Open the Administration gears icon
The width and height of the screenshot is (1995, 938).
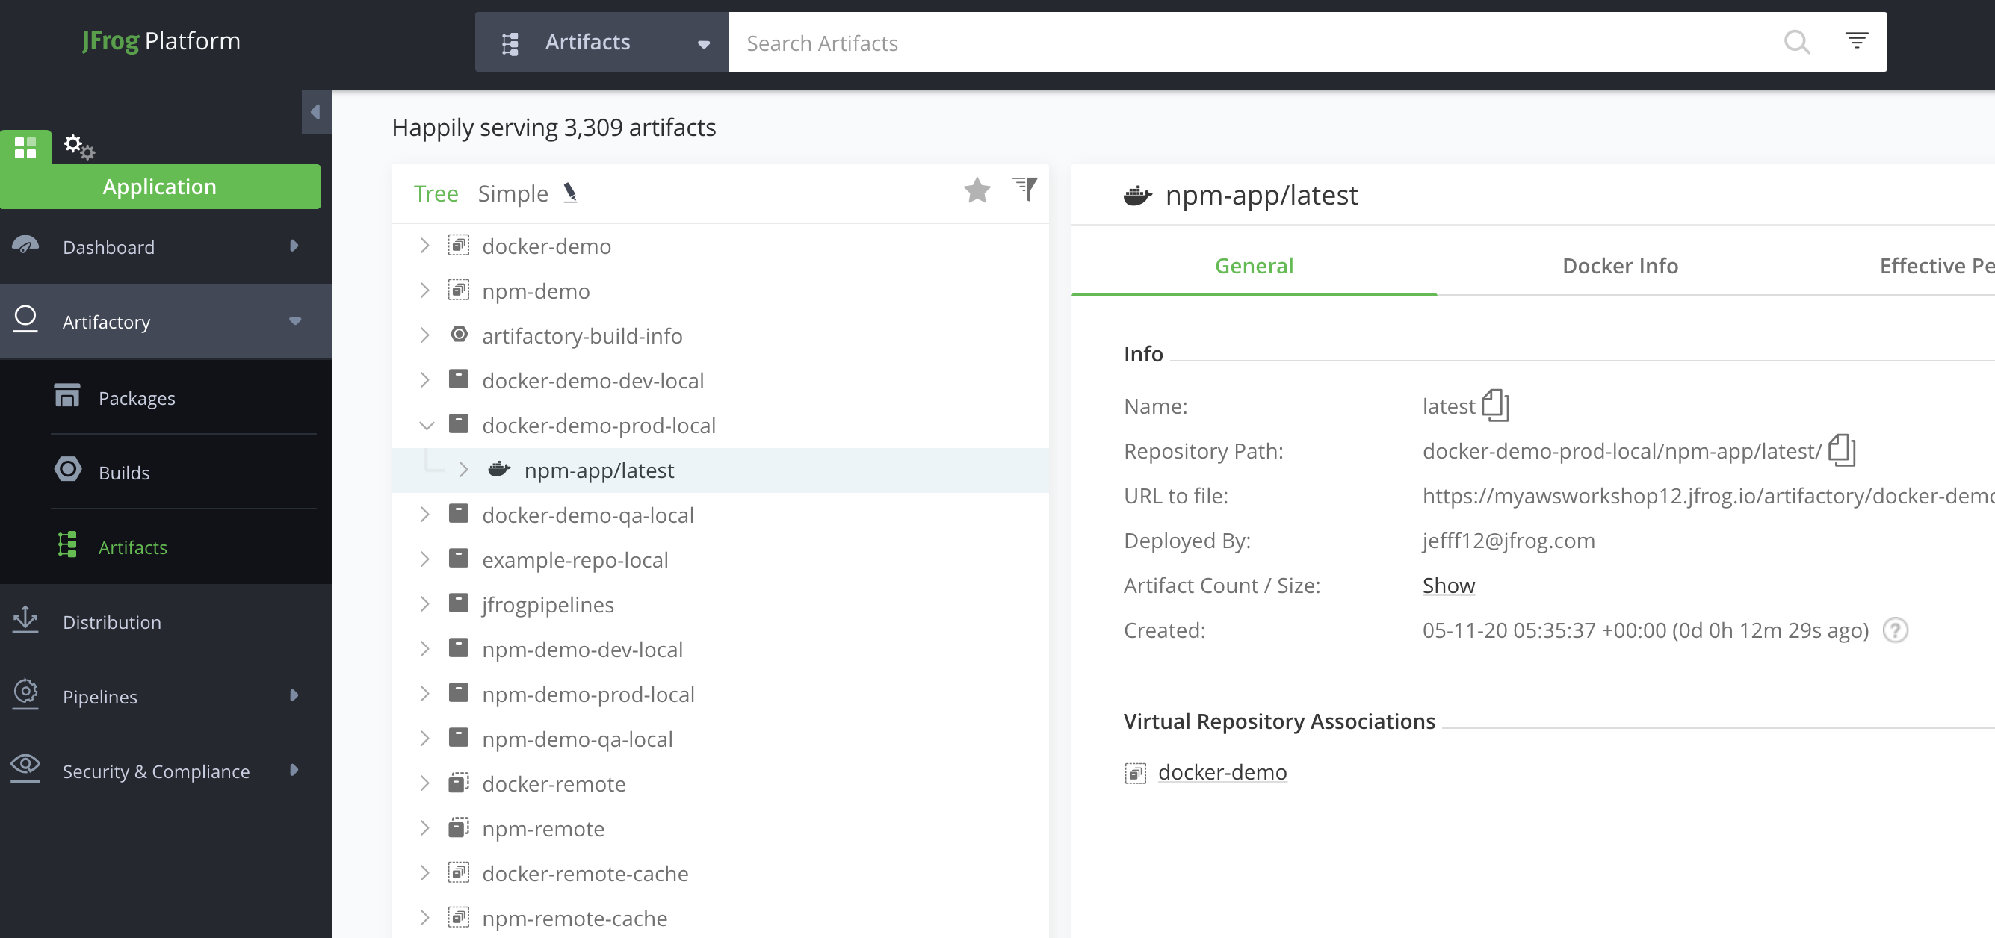point(78,146)
